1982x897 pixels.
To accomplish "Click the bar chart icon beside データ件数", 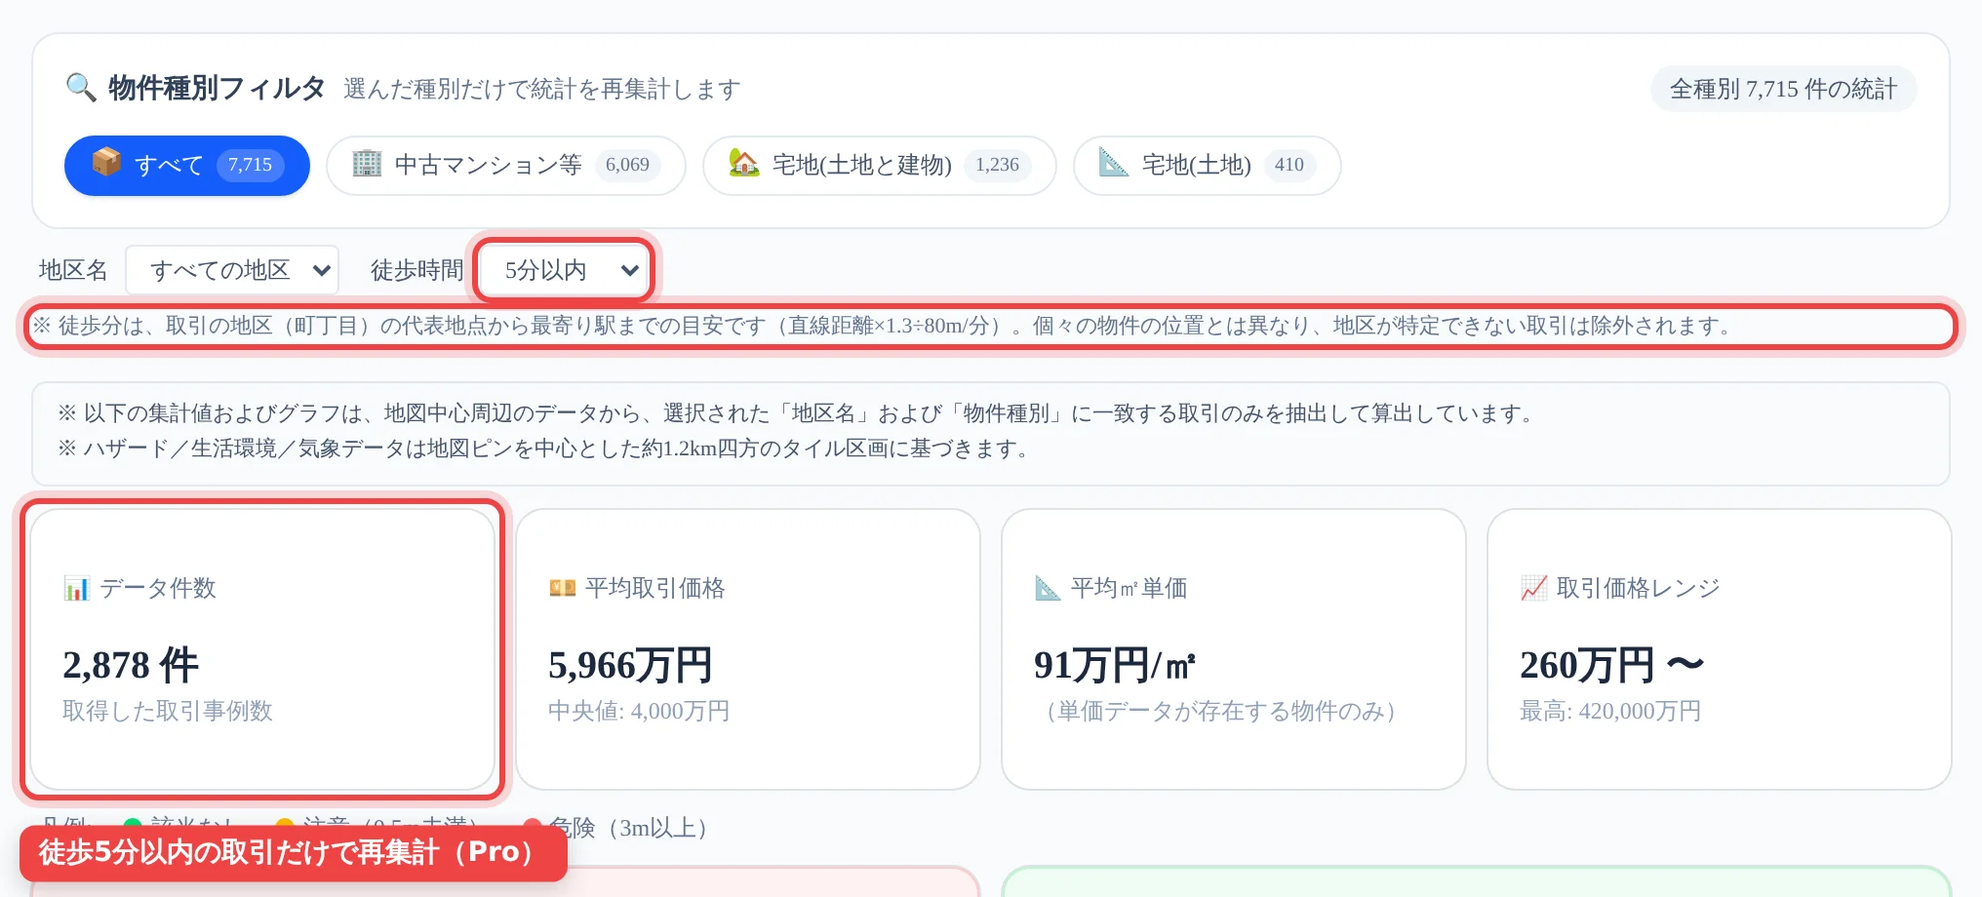I will click(x=76, y=588).
